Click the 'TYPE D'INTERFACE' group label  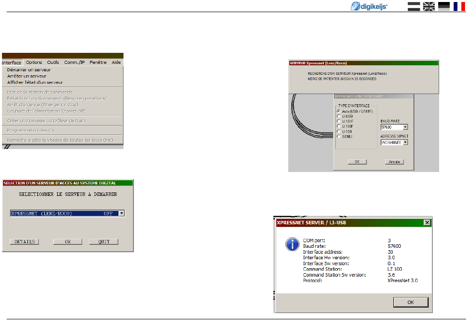[x=354, y=106]
